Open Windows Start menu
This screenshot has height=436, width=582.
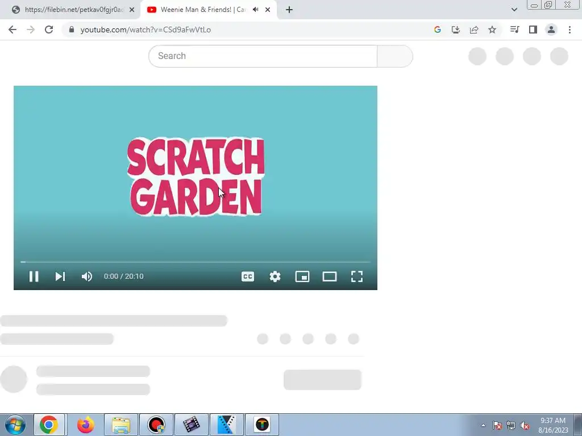pyautogui.click(x=15, y=425)
